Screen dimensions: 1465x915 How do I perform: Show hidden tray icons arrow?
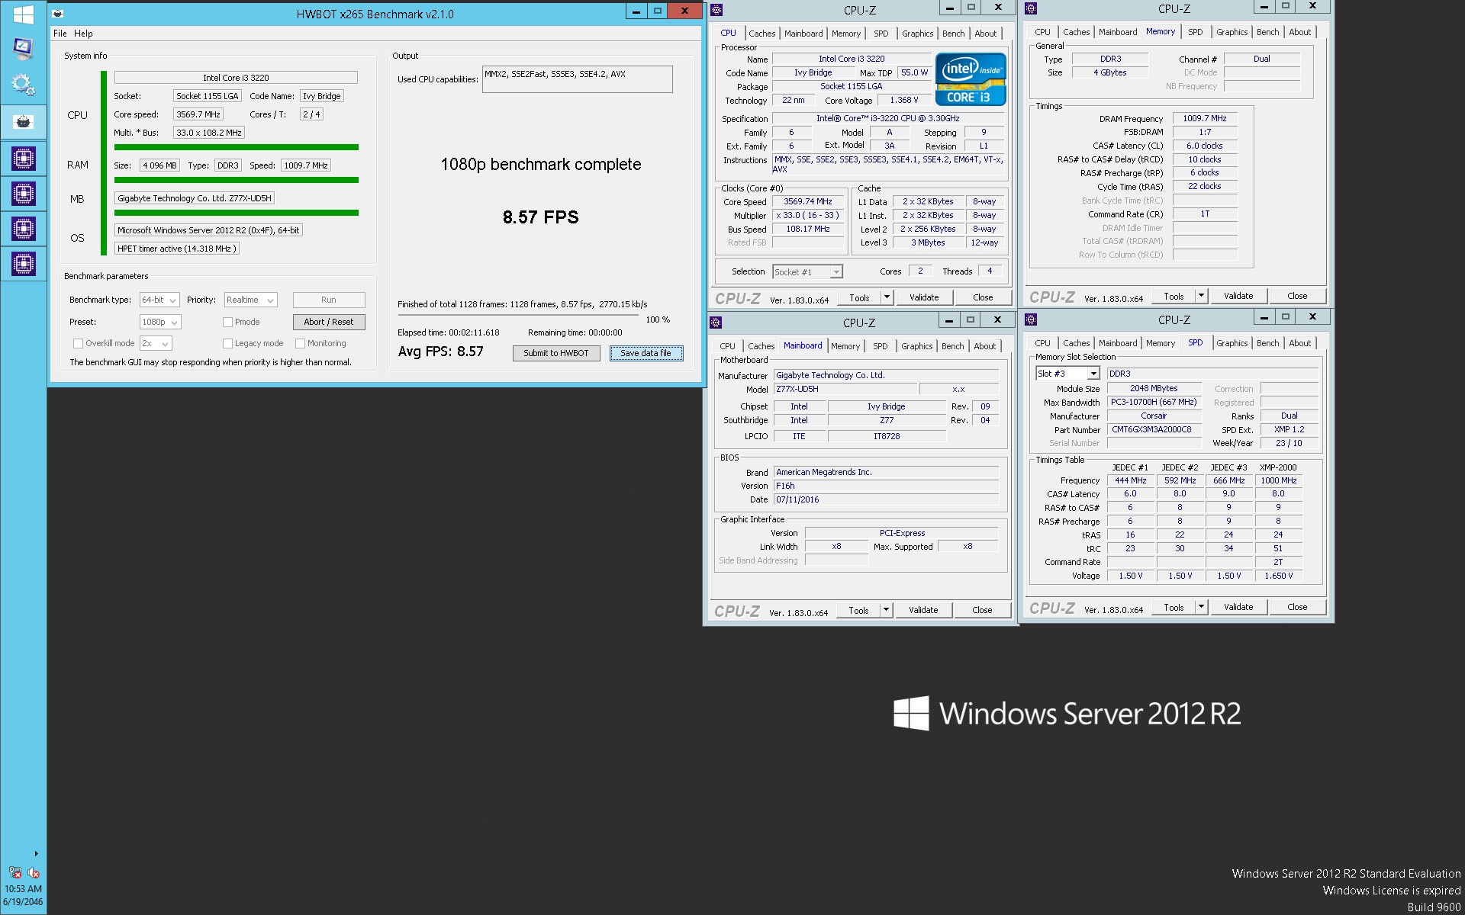36,853
